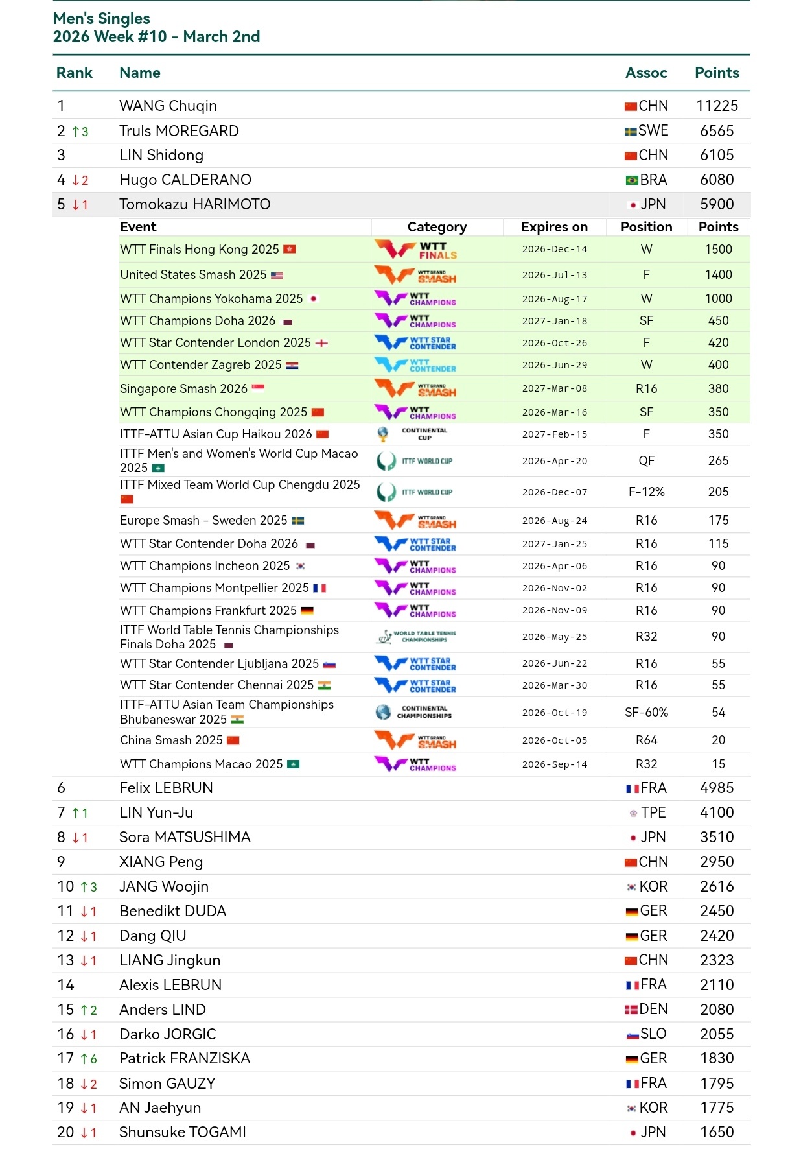Click Sweden flag beside Truls MOREGARD
The image size is (801, 1149).
631,132
